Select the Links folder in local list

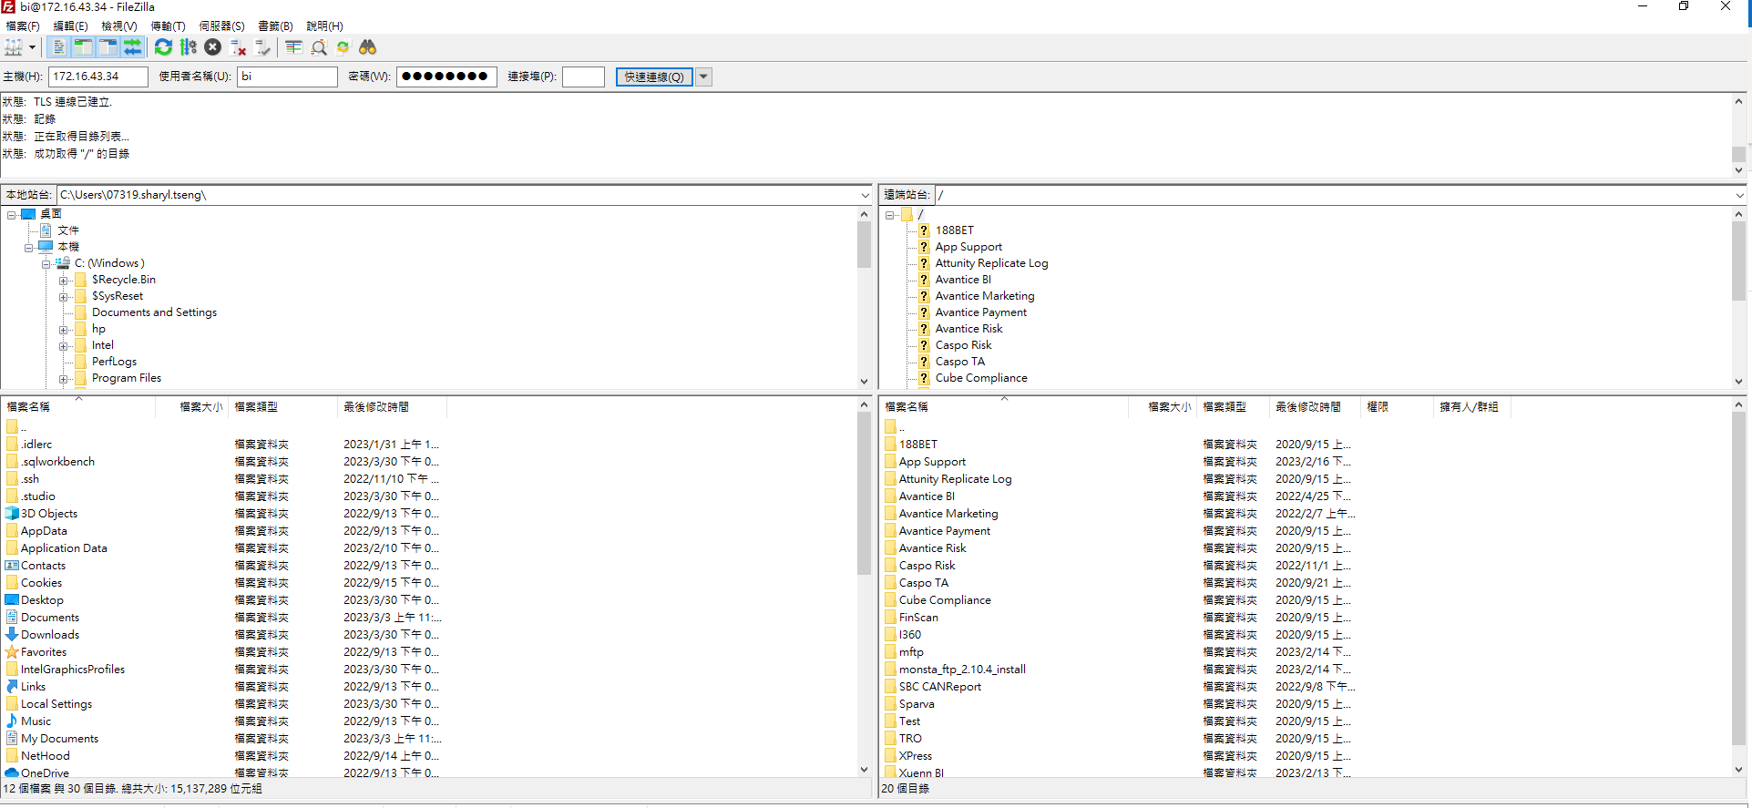pyautogui.click(x=33, y=687)
